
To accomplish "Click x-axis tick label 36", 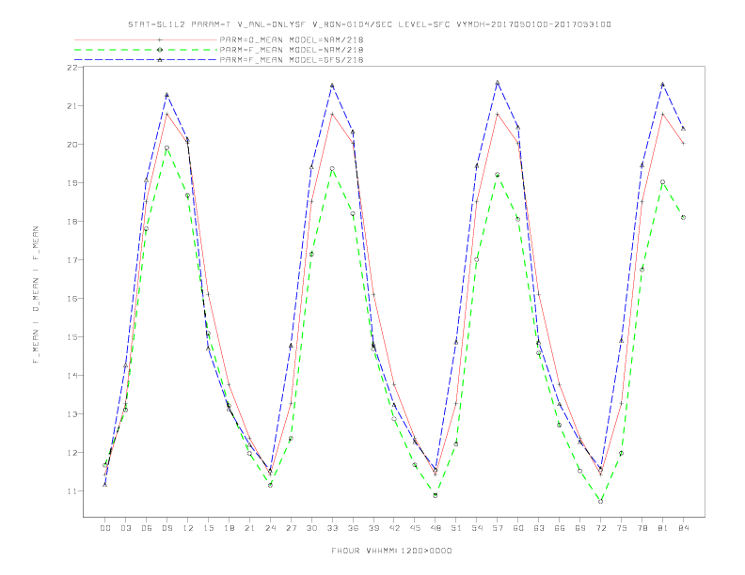I will click(x=353, y=528).
